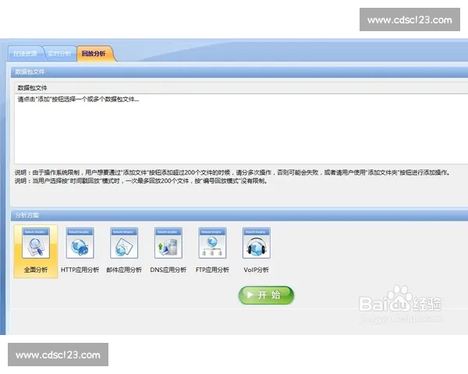
Task: Select the DNS应用分析 profile icon
Action: [168, 243]
